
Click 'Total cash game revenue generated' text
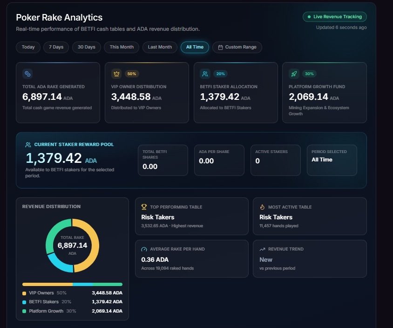click(x=57, y=108)
